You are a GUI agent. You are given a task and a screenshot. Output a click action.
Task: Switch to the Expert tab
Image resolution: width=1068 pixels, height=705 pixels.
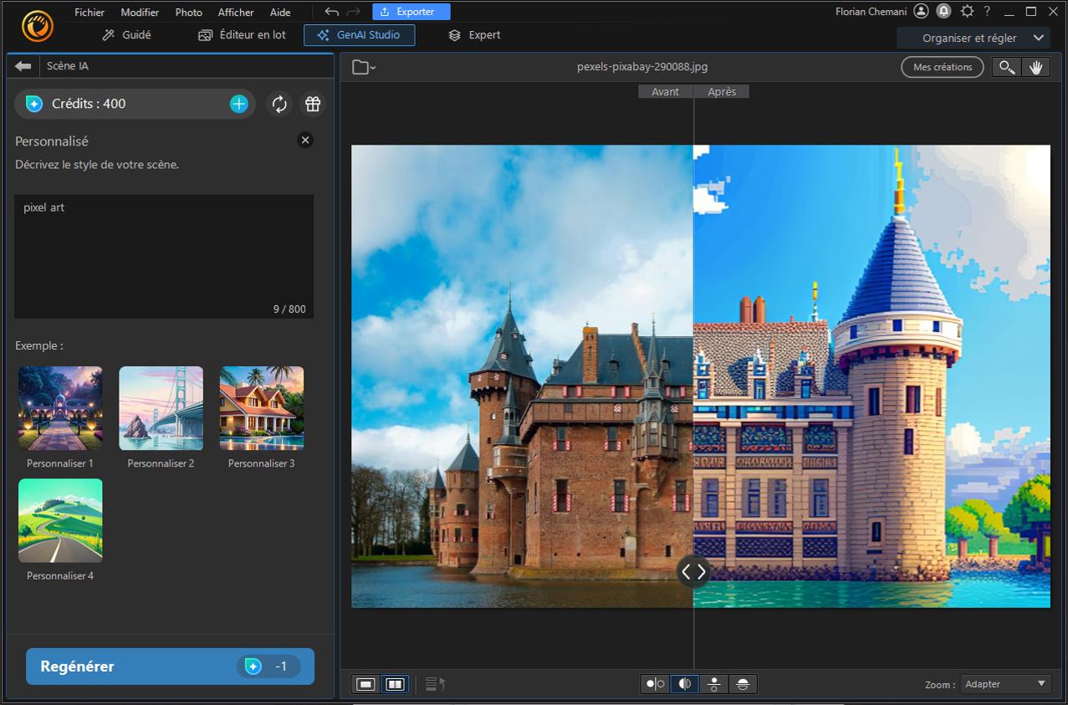(473, 35)
